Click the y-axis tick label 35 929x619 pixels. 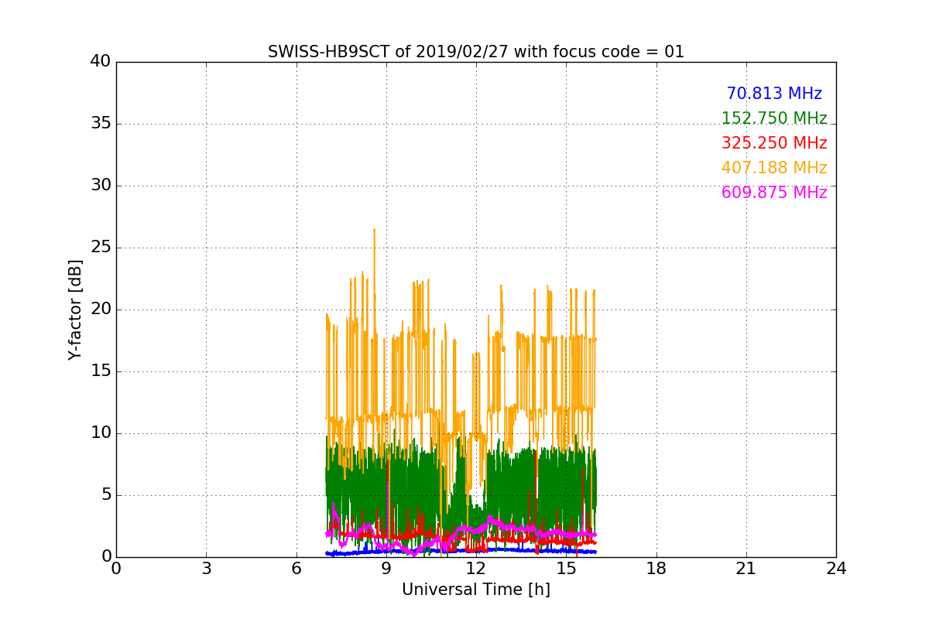click(x=101, y=124)
